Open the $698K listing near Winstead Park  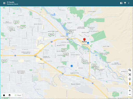pos(51,35)
